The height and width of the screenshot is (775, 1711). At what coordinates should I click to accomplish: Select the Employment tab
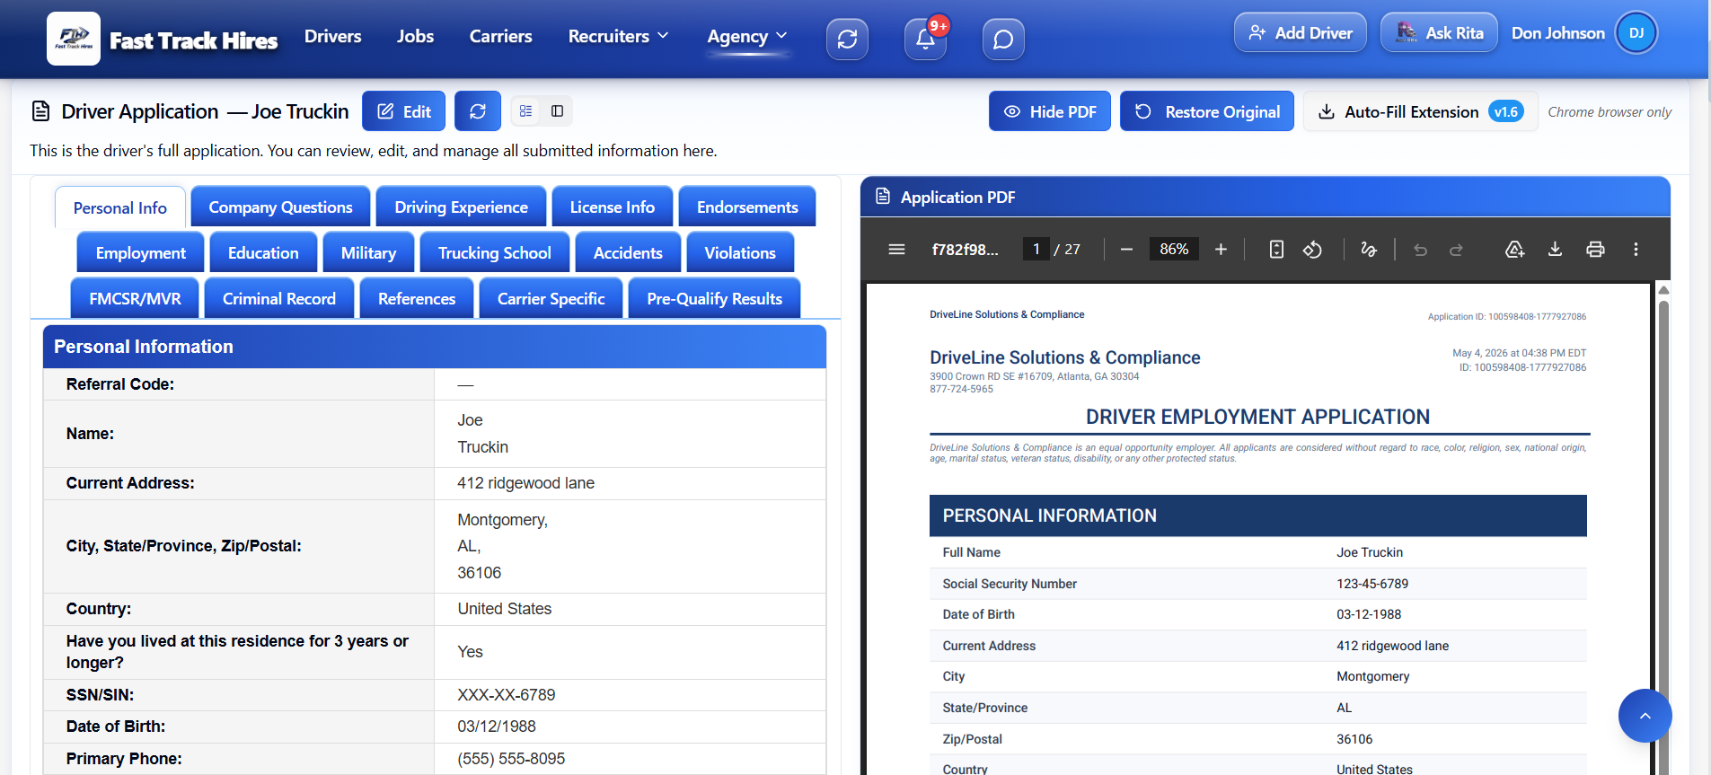pyautogui.click(x=140, y=252)
